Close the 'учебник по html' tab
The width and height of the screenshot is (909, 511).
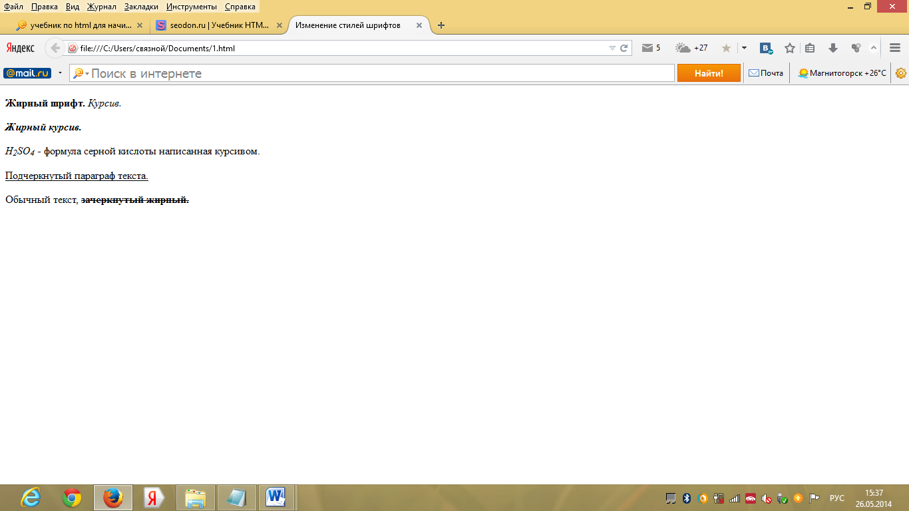coord(139,25)
